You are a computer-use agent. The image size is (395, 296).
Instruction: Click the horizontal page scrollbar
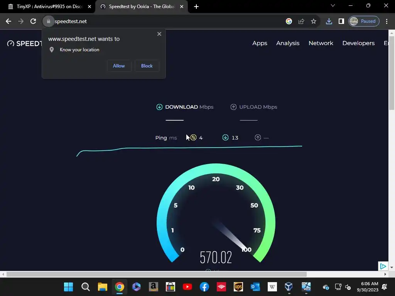pyautogui.click(x=157, y=274)
